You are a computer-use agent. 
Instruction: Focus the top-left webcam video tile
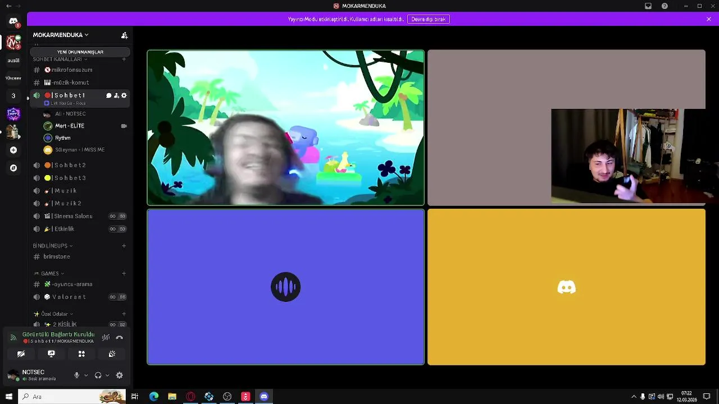pyautogui.click(x=285, y=128)
